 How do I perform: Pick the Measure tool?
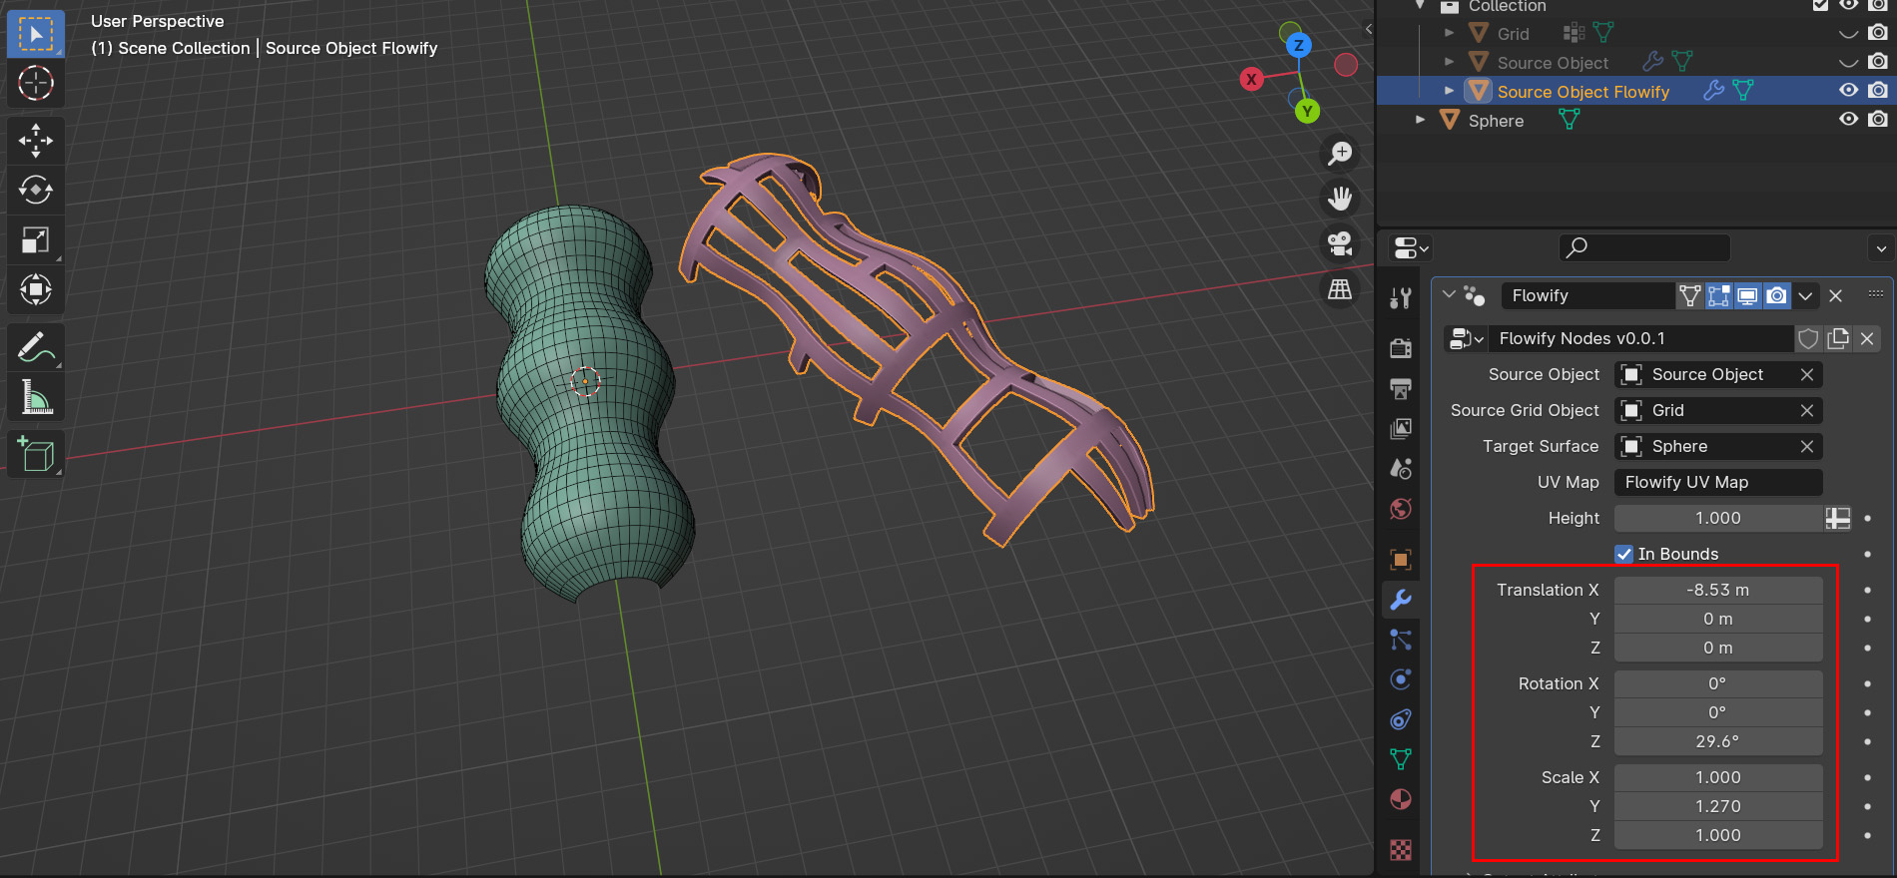click(x=36, y=397)
